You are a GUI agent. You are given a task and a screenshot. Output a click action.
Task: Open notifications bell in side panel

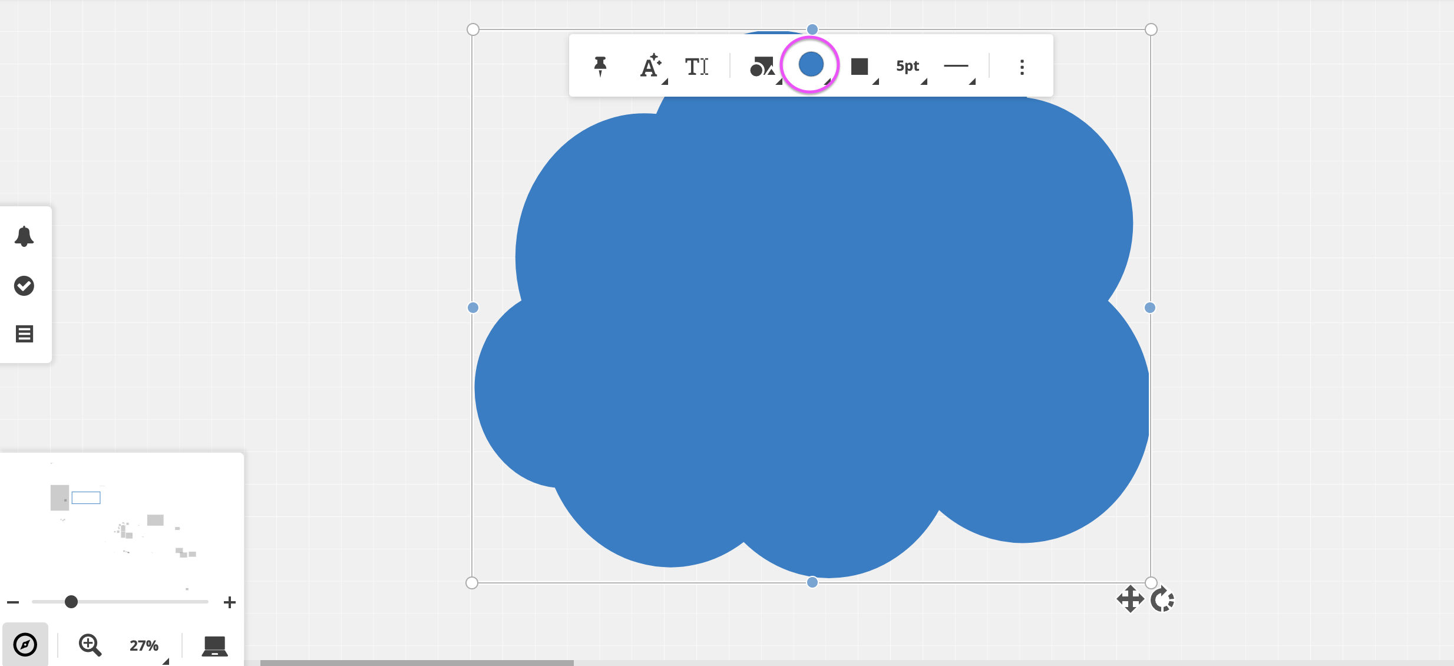pos(24,236)
